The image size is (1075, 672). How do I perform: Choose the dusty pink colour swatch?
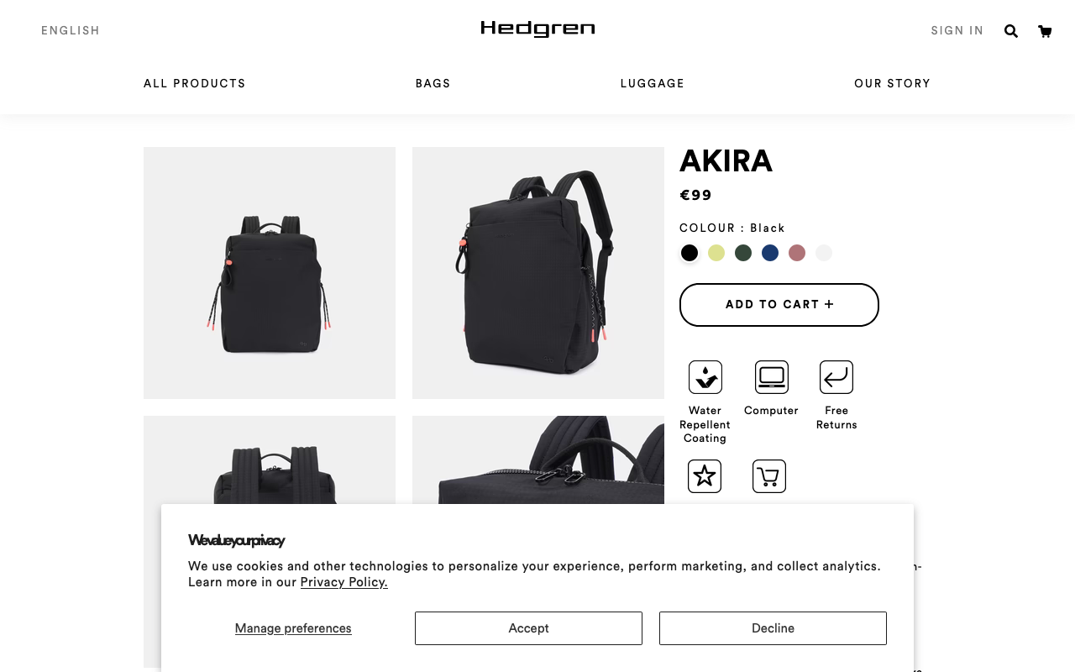coord(797,253)
